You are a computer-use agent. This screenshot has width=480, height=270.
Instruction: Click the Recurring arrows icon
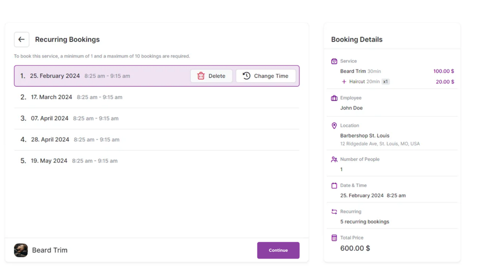[x=334, y=212]
